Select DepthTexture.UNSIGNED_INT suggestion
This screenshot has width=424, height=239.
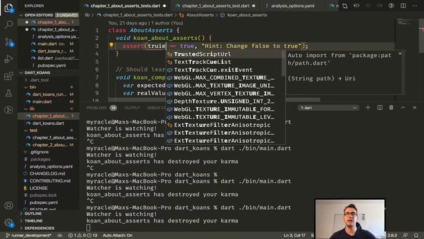point(225,101)
